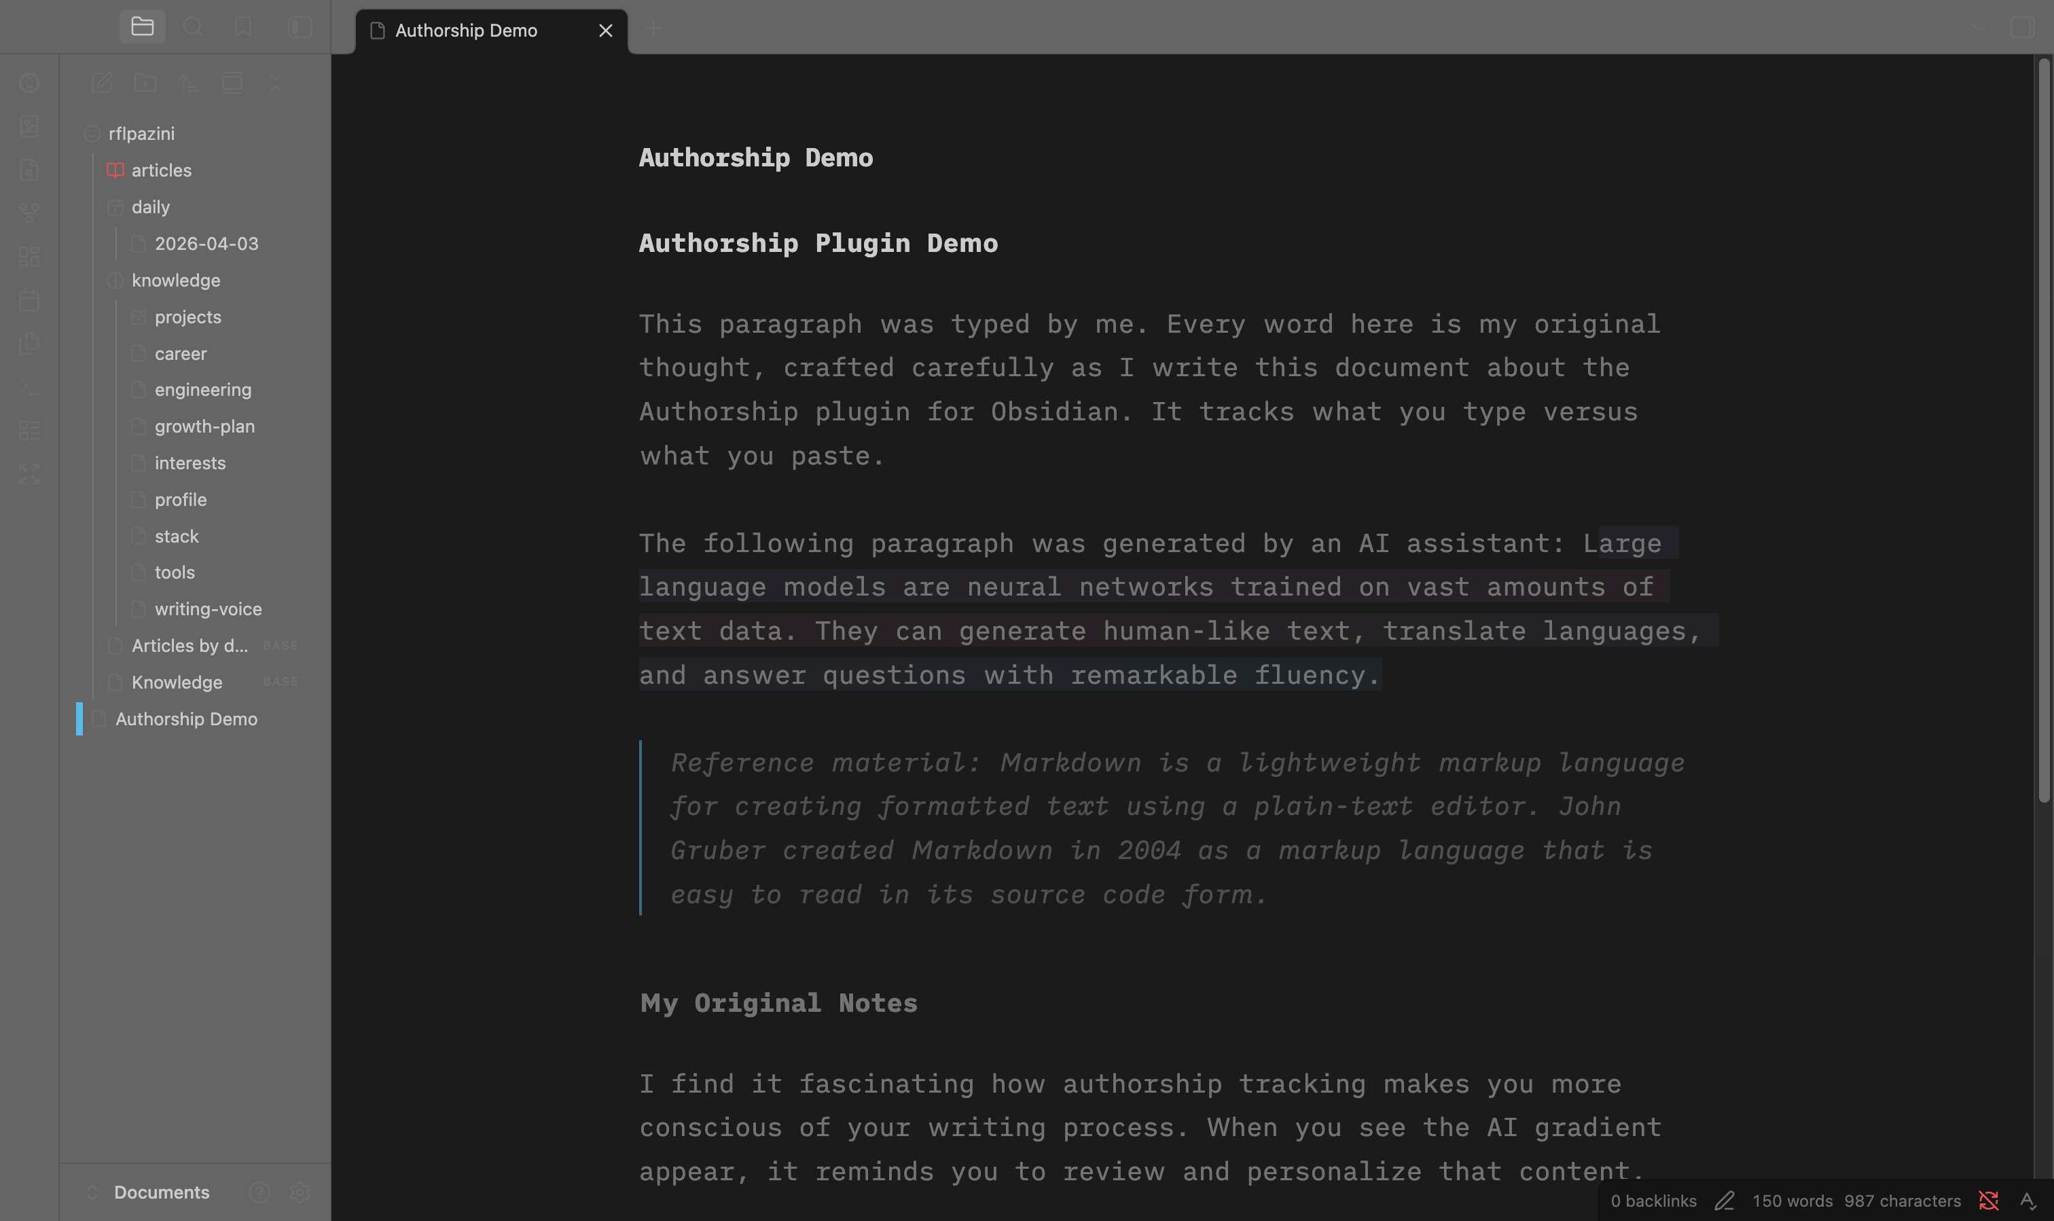Create a new folder in explorer

coord(145,83)
